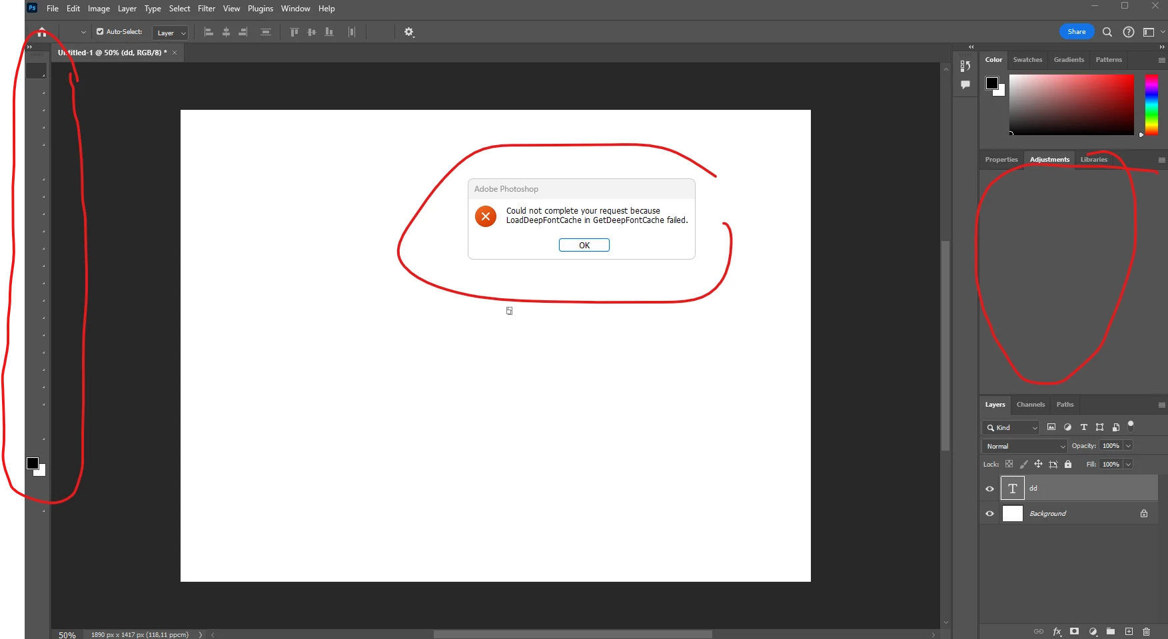Create new adjustment layer icon
1168x639 pixels.
pos(1093,631)
